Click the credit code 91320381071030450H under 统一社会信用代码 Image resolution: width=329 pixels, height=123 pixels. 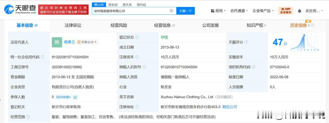[x=70, y=57]
